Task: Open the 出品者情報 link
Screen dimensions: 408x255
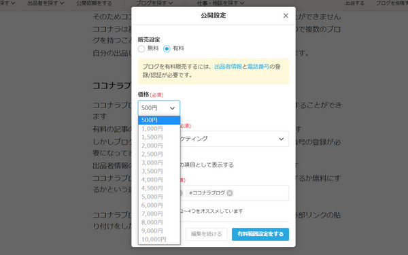Action: tap(228, 67)
